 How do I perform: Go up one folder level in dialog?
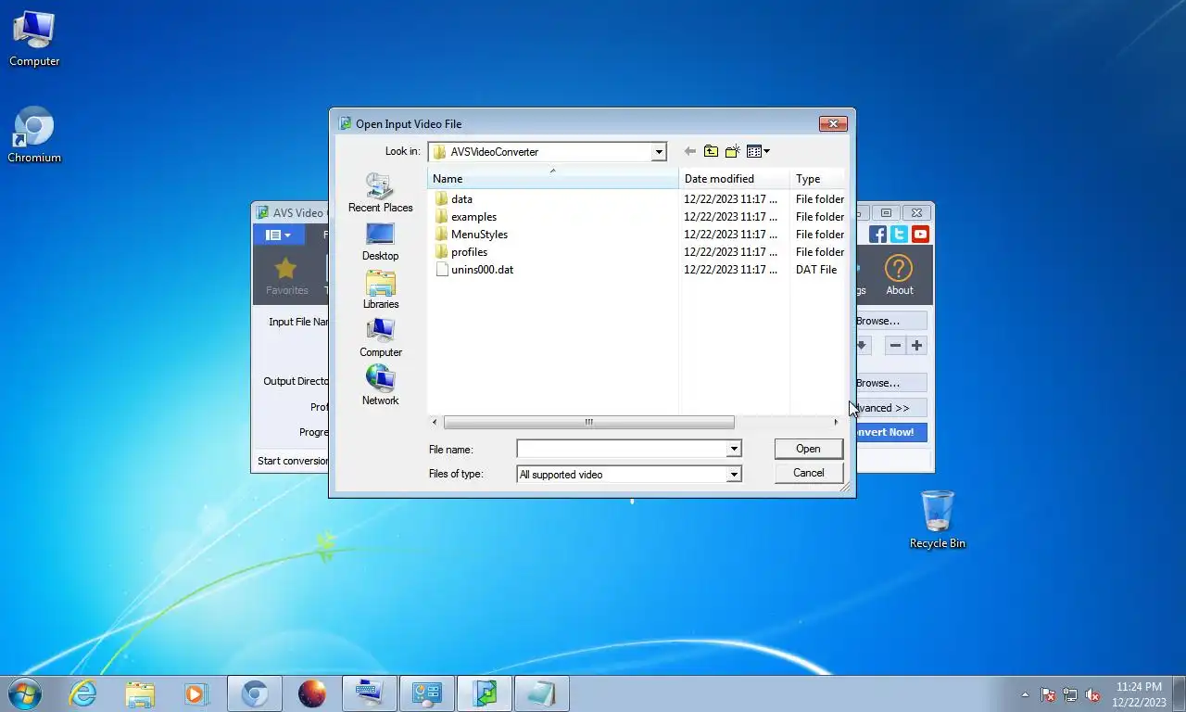click(x=711, y=151)
